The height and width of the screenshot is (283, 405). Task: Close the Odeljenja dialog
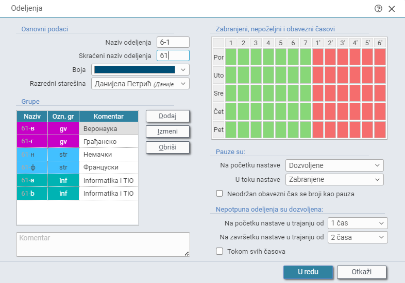(x=392, y=9)
